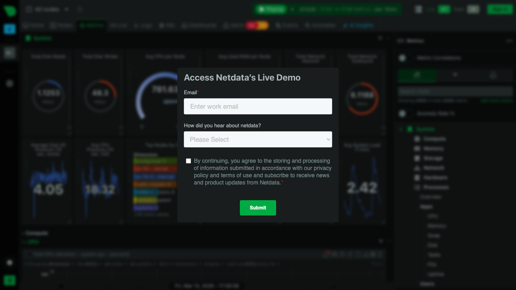Open the Events tab

pos(287,25)
